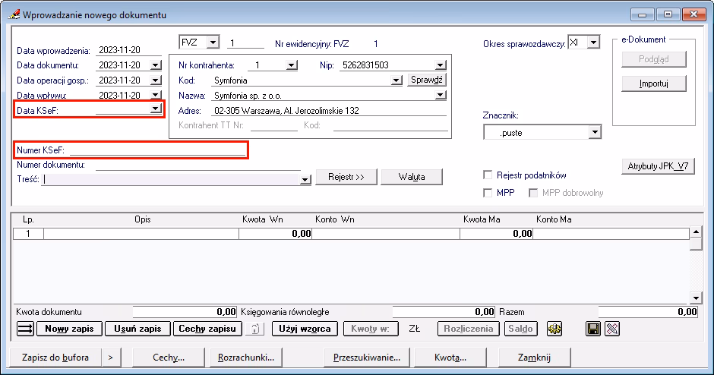Image resolution: width=714 pixels, height=375 pixels.
Task: Click the Rejestr >> button
Action: (346, 177)
